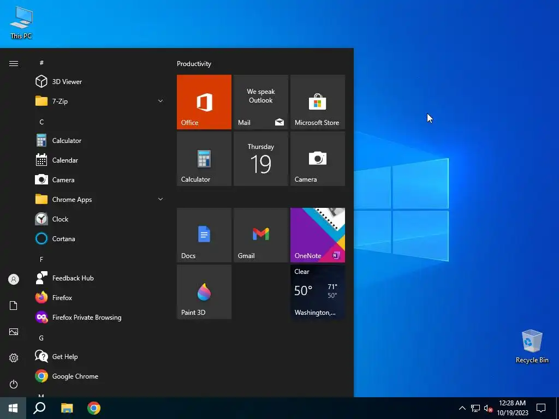Open the Paint 3D tile
This screenshot has height=419, width=559.
[x=204, y=292]
